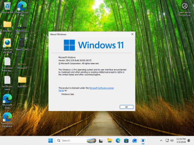Click the taskbar Search box
This screenshot has width=194, height=145.
click(76, 140)
